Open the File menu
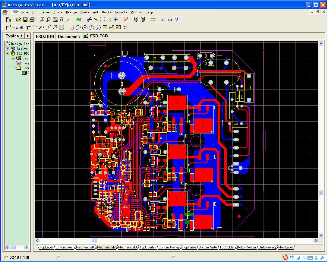The width and height of the screenshot is (328, 262). tap(24, 12)
